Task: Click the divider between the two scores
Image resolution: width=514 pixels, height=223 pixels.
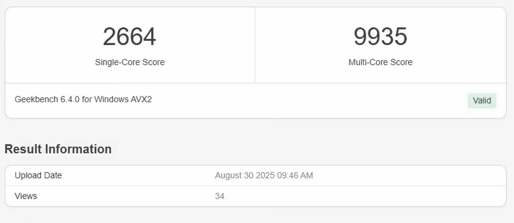Action: [x=255, y=45]
